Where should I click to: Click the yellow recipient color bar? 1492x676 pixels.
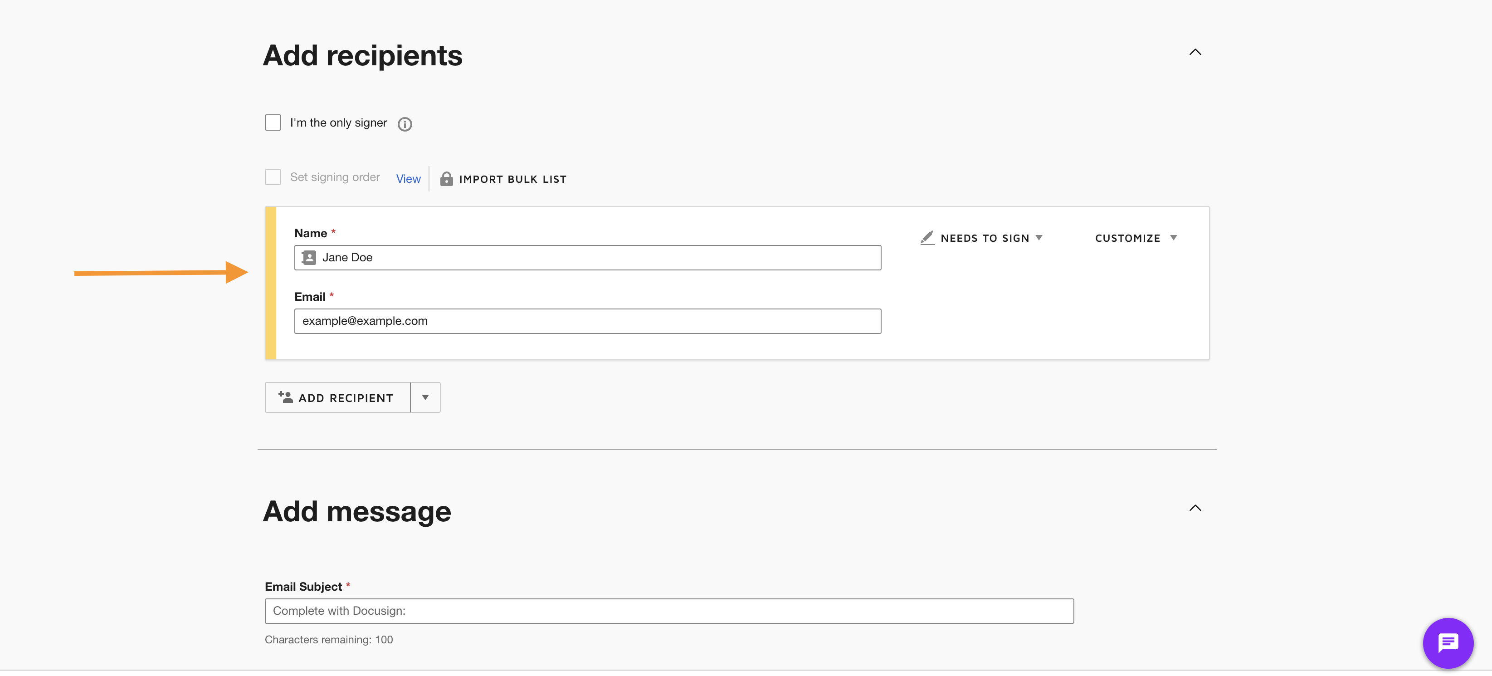pyautogui.click(x=270, y=283)
